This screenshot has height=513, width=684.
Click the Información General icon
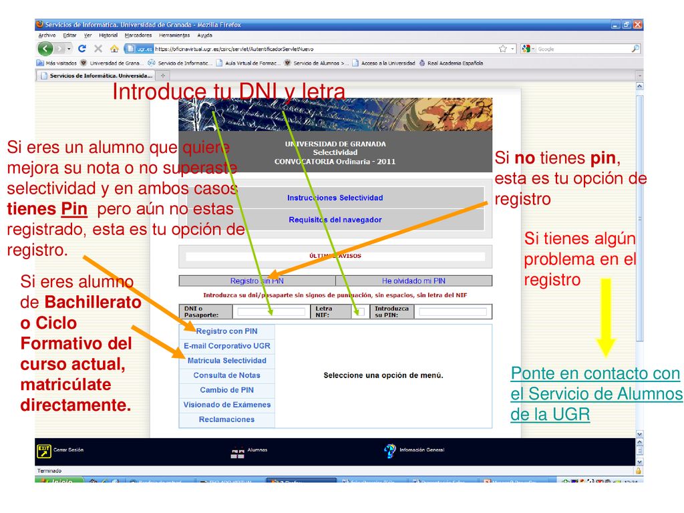tap(389, 451)
